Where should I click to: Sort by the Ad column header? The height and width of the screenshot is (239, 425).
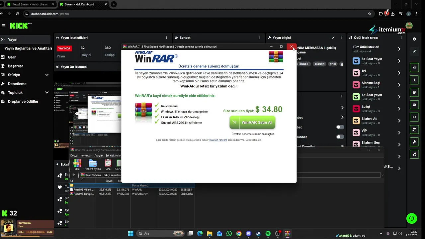(71, 181)
